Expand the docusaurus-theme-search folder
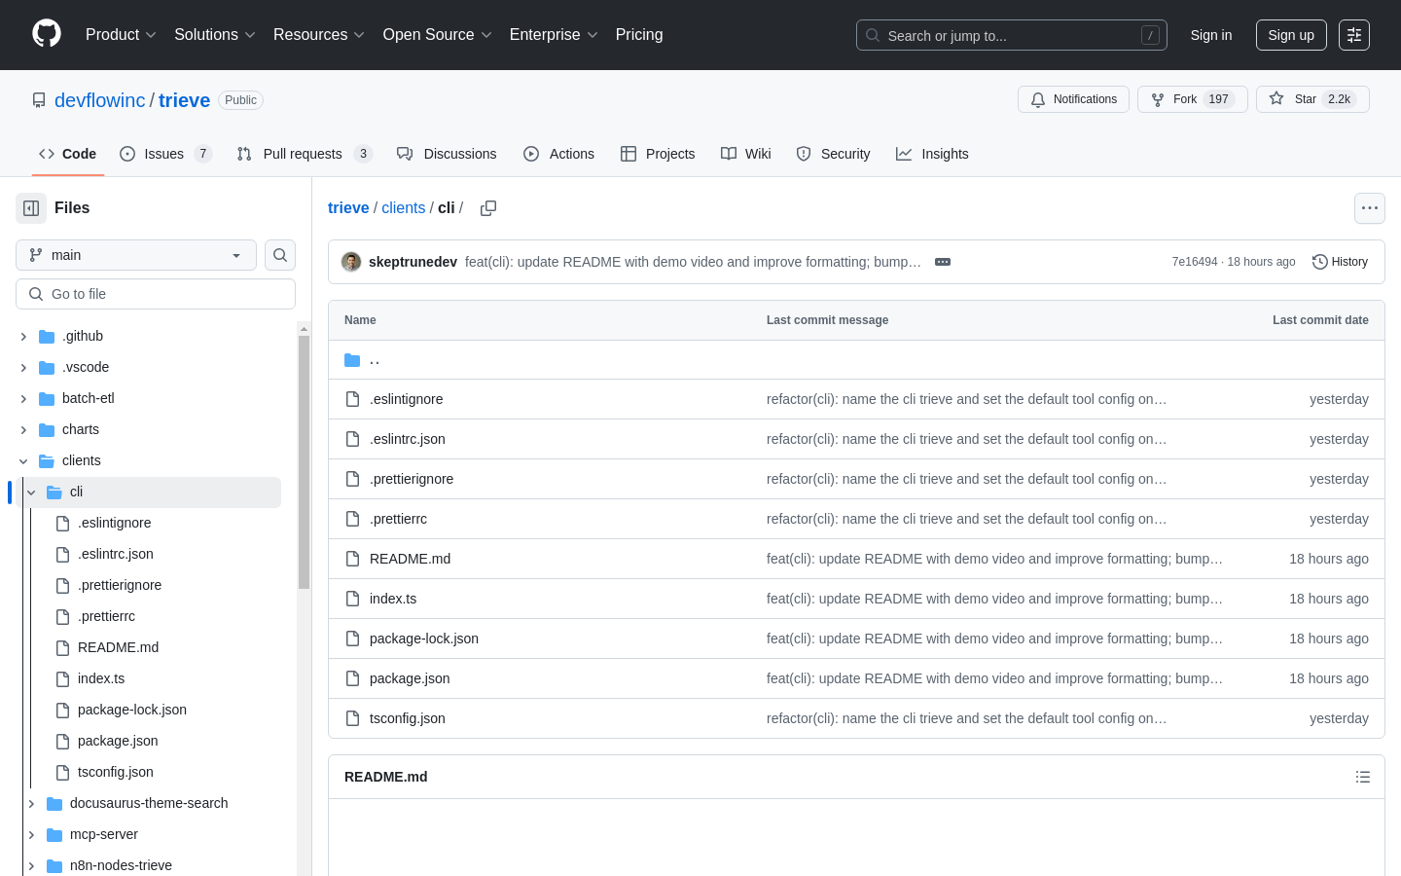The height and width of the screenshot is (876, 1401). (31, 804)
